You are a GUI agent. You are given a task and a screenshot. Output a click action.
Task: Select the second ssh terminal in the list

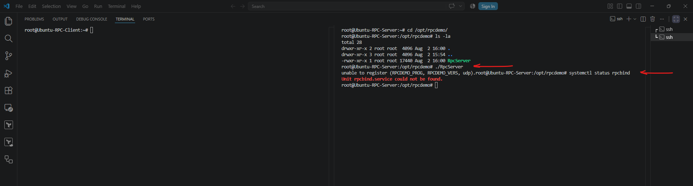pos(672,37)
